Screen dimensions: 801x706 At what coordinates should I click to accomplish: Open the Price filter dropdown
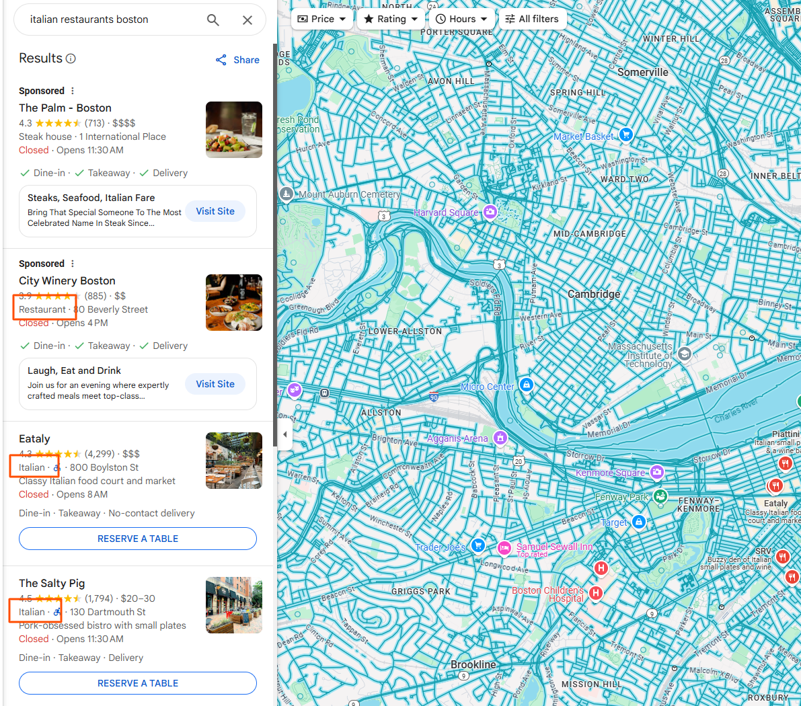point(322,19)
